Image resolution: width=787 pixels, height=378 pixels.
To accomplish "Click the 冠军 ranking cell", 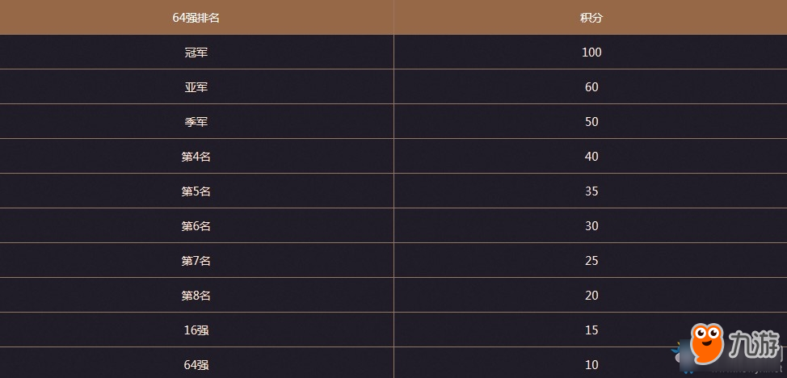I will 196,52.
